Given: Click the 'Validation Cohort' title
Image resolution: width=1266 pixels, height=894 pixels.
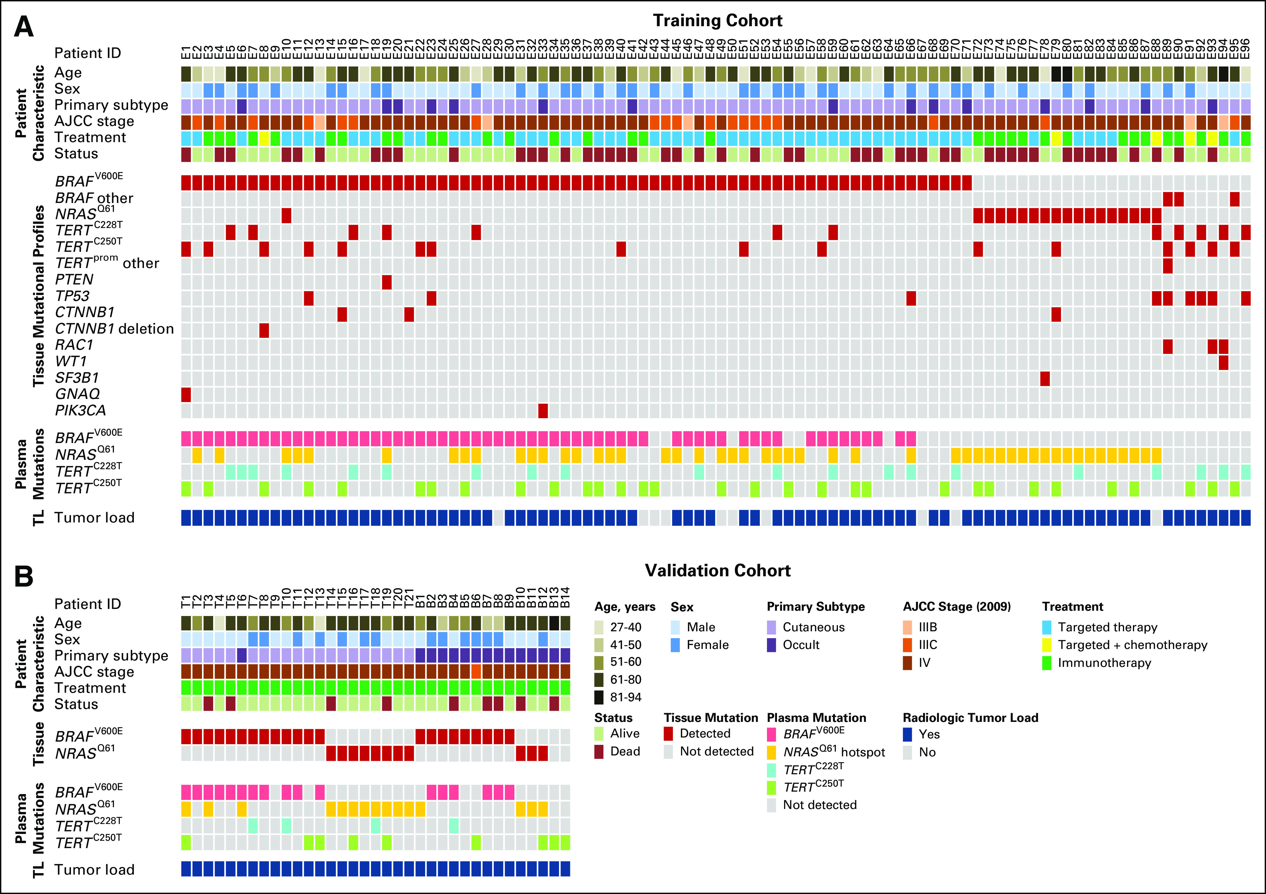Looking at the screenshot, I should [717, 570].
